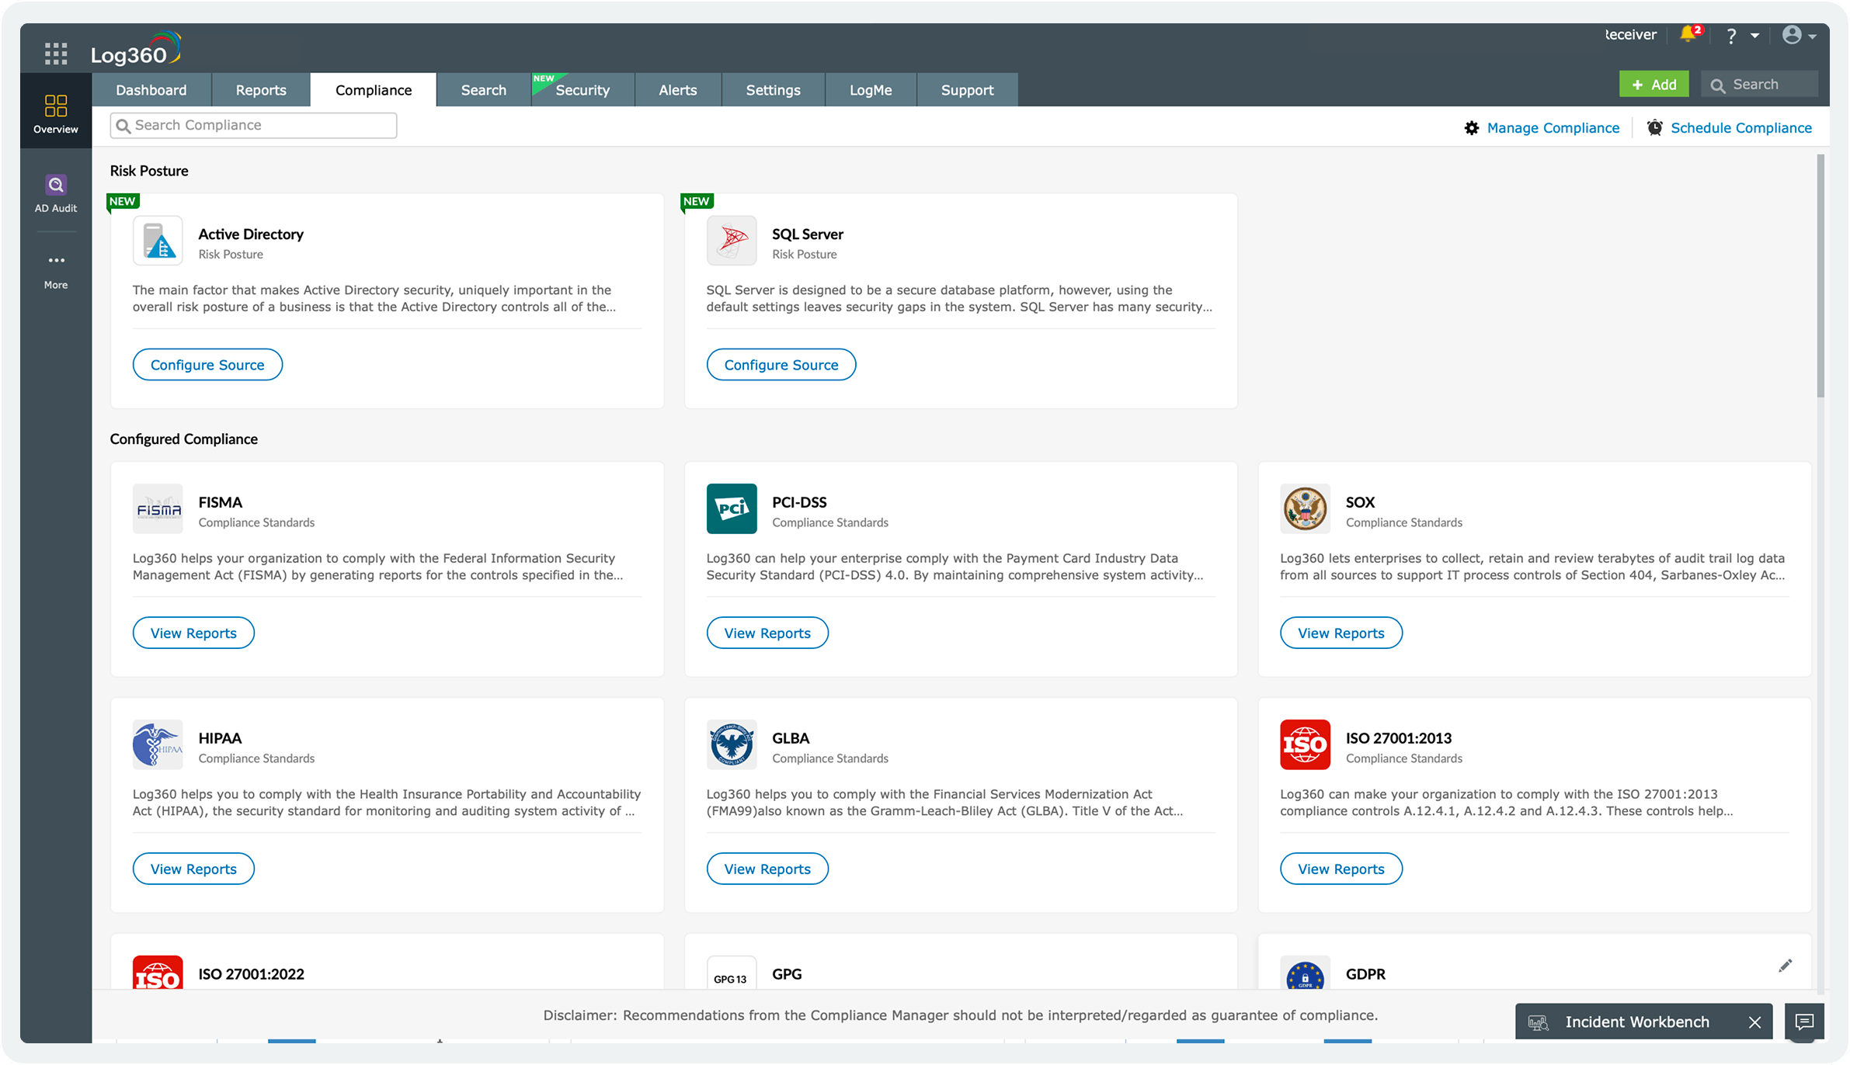1850x1065 pixels.
Task: Click the PCI-DSS compliance logo
Action: coord(732,509)
